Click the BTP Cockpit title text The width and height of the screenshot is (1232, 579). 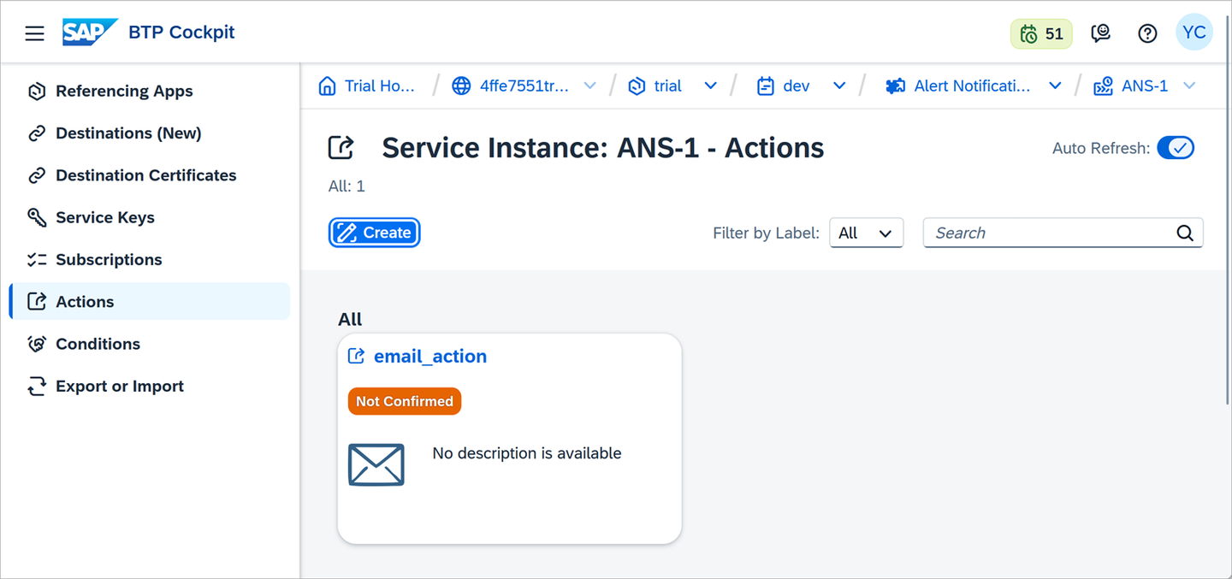point(181,32)
